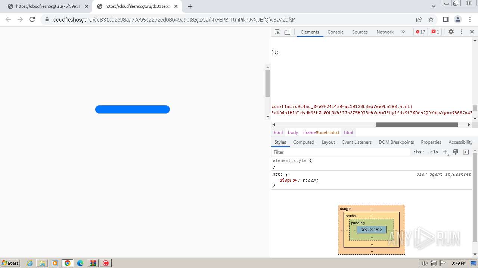The width and height of the screenshot is (478, 268).
Task: Open Microsoft Edge from taskbar
Action: coord(80,263)
